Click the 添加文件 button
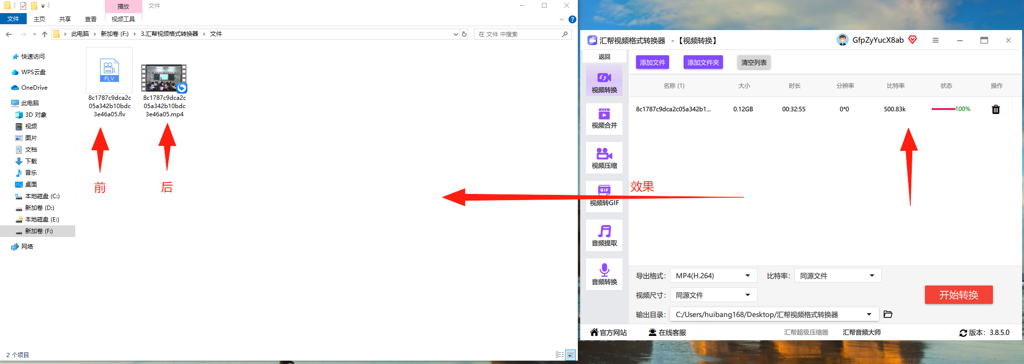This screenshot has width=1024, height=364. pos(652,62)
